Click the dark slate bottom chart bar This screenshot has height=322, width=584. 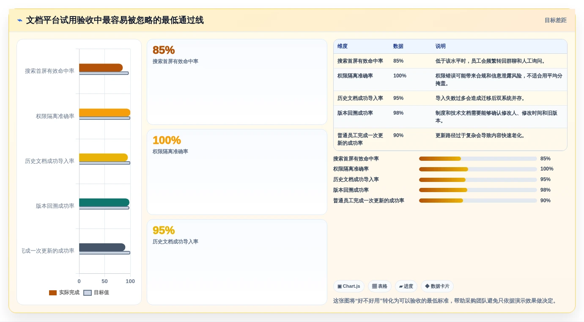click(x=102, y=247)
